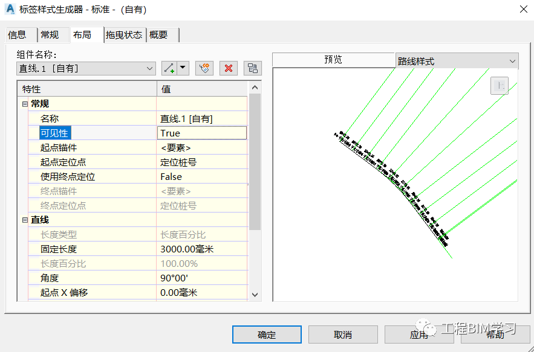Click the 0.00毫米 X offset value
534x352 pixels.
click(201, 292)
